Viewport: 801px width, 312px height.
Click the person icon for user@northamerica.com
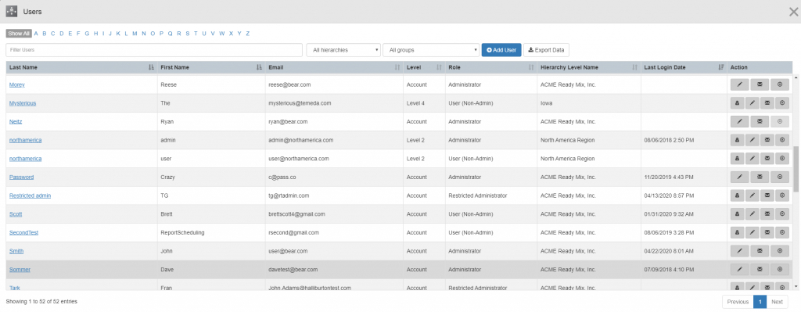tap(737, 159)
